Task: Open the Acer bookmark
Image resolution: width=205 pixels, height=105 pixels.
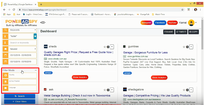Action: [x=17, y=14]
